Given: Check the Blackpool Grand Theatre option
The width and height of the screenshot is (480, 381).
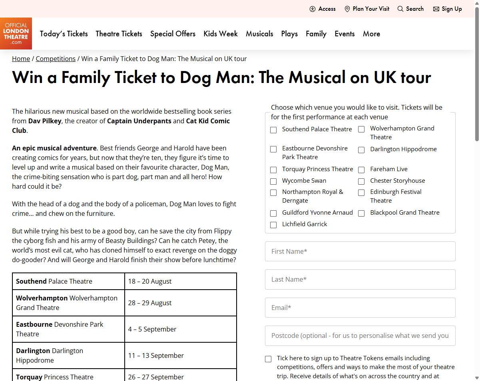Looking at the screenshot, I should [x=361, y=213].
